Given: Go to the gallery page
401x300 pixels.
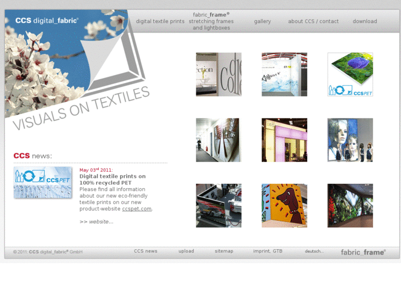Looking at the screenshot, I should (262, 21).
